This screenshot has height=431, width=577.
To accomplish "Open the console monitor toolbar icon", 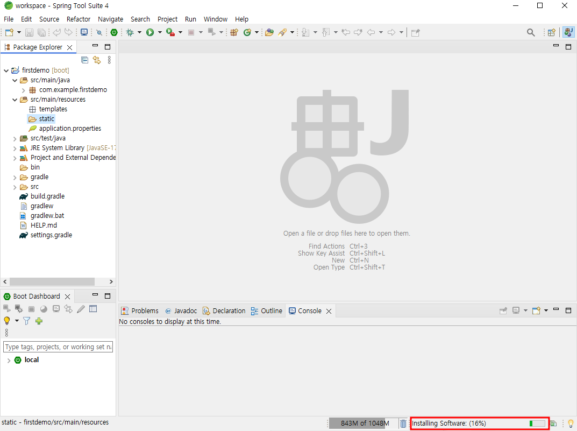I will [84, 32].
